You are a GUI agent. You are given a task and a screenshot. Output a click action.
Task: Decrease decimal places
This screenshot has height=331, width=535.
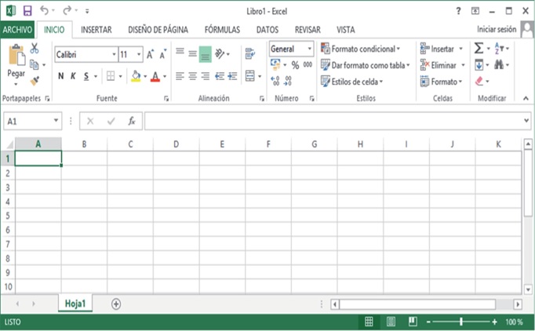(288, 81)
